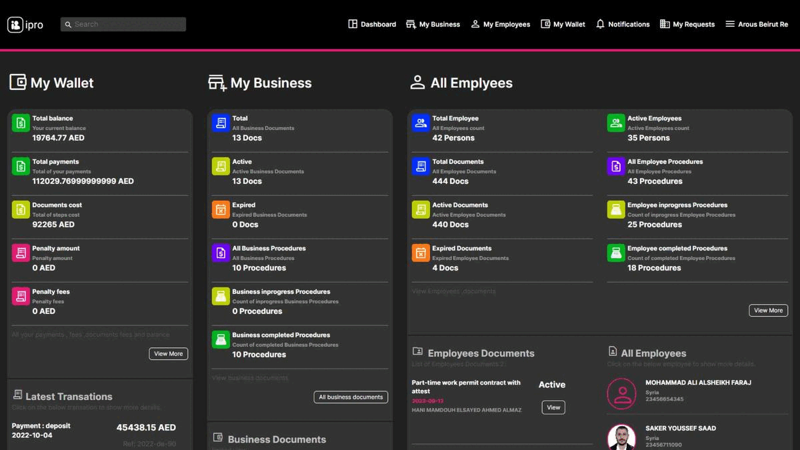Click the orange Expired Documents employee icon
The image size is (800, 450).
[421, 253]
